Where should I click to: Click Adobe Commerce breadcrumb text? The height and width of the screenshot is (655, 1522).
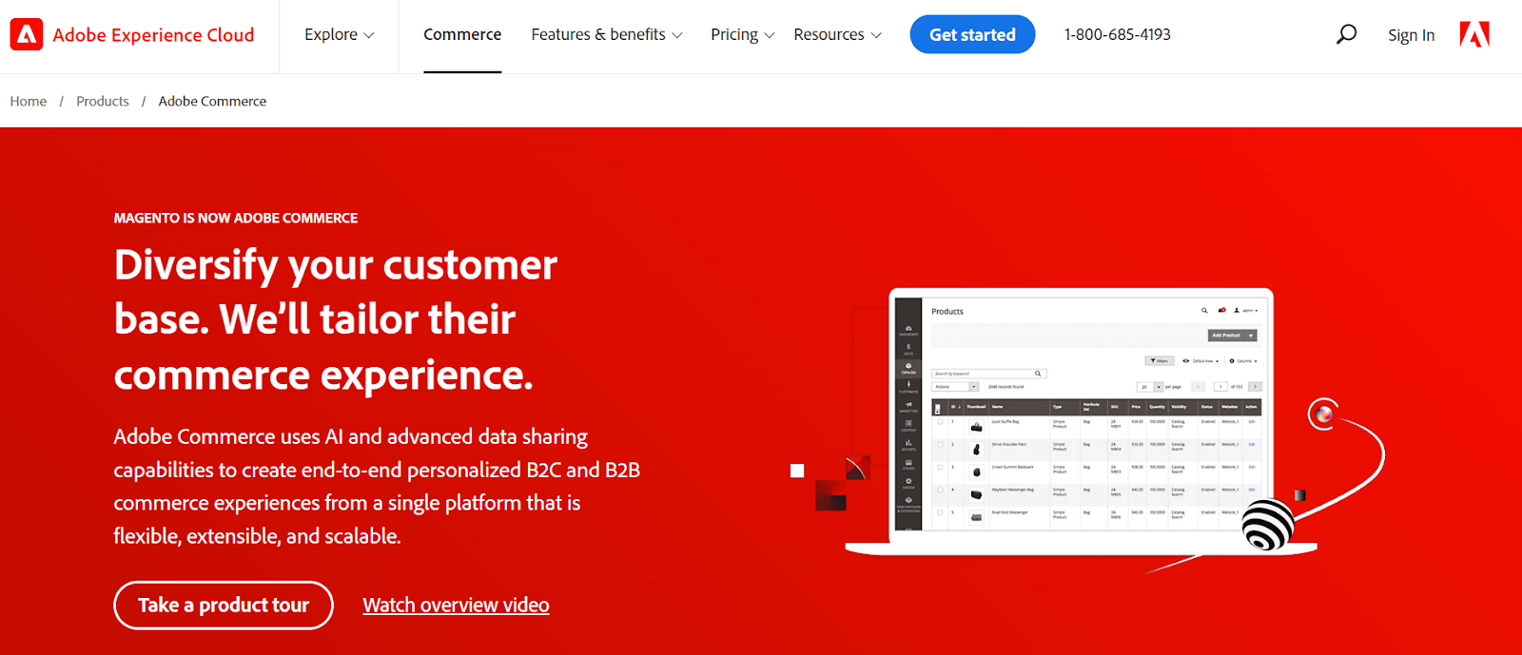tap(212, 102)
